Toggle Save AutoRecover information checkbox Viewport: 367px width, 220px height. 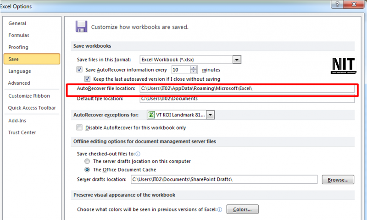(x=79, y=69)
